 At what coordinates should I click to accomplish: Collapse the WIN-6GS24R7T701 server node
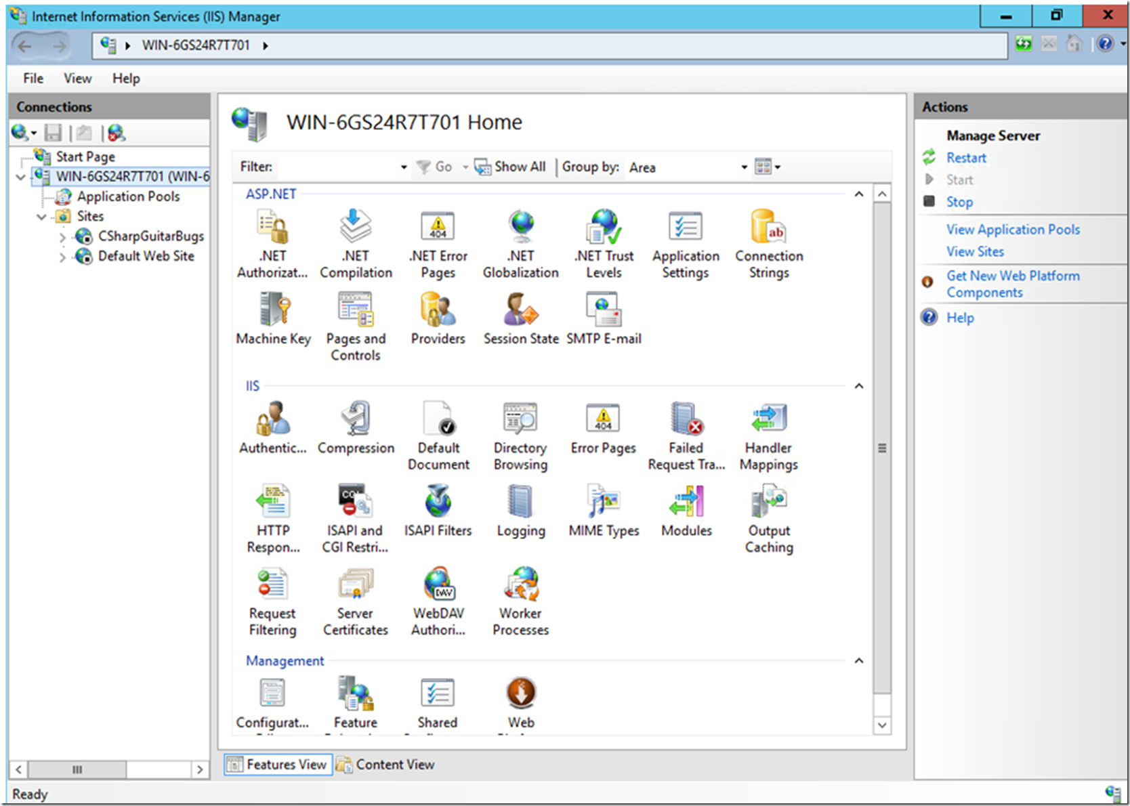pyautogui.click(x=21, y=177)
